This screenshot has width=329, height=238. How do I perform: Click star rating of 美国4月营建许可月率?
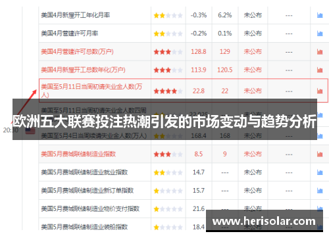tap(168, 34)
